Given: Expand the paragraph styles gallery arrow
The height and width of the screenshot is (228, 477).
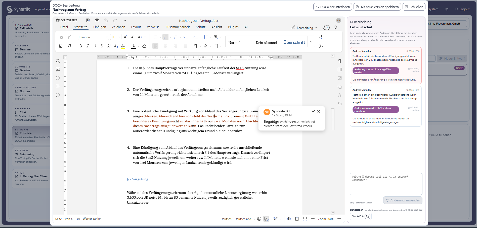Looking at the screenshot, I should pyautogui.click(x=311, y=42).
